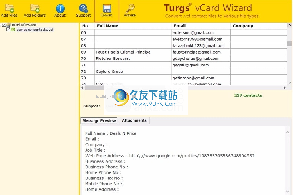The height and width of the screenshot is (195, 293).
Task: Start conversion with the Convert button
Action: [x=107, y=11]
